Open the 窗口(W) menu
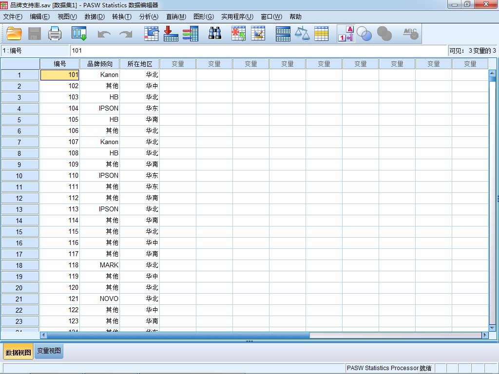Viewport: 499px width, 374px height. point(271,17)
